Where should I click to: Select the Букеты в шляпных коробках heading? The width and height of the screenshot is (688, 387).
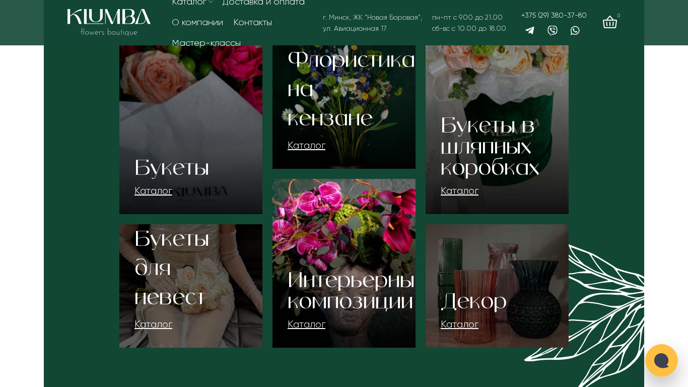tap(490, 147)
